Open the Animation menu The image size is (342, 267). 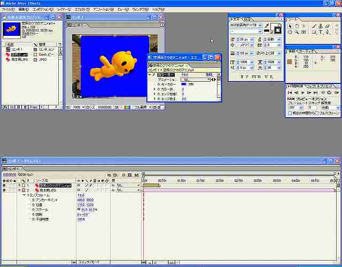[103, 10]
